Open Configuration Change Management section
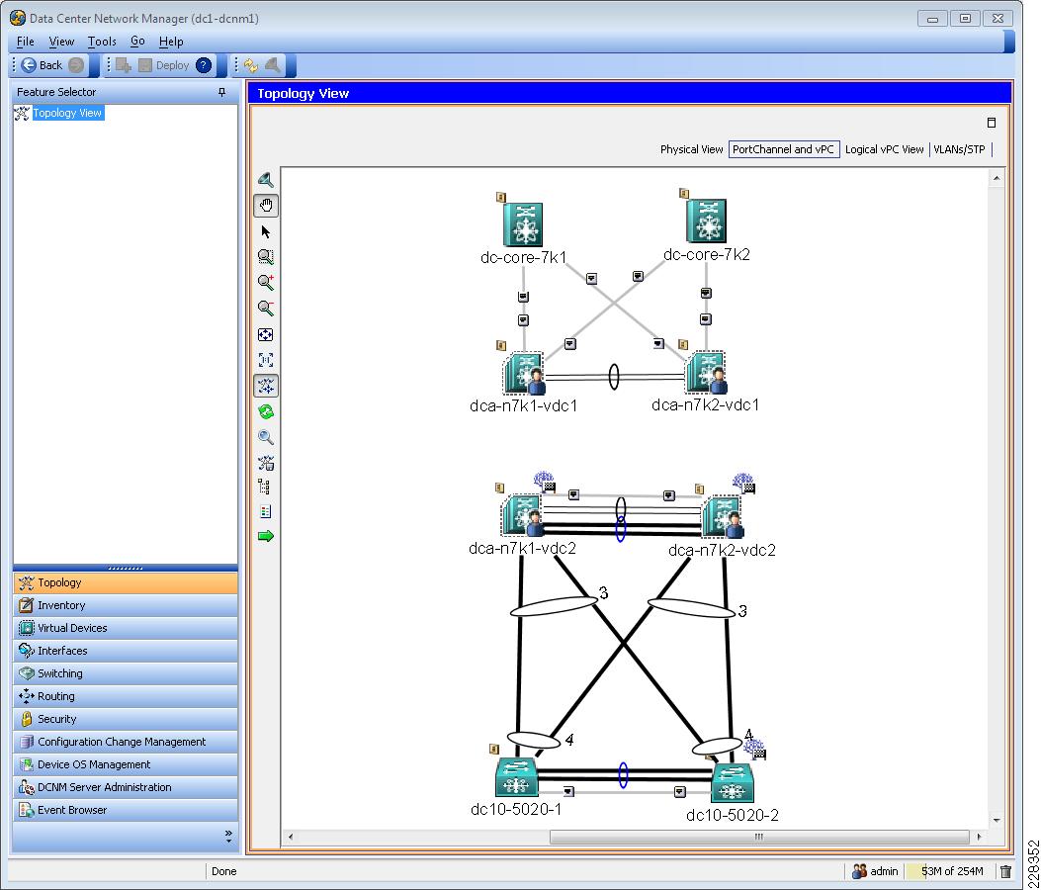 (x=125, y=742)
